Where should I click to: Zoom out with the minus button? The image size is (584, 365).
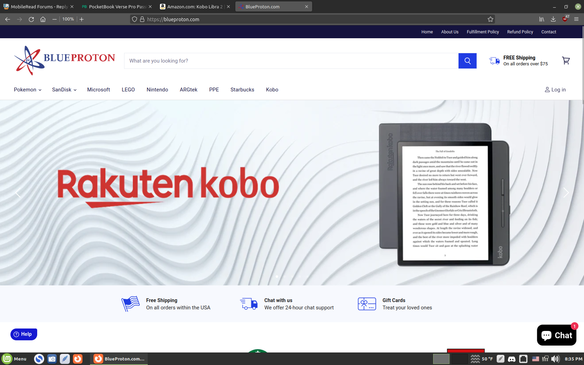(54, 19)
